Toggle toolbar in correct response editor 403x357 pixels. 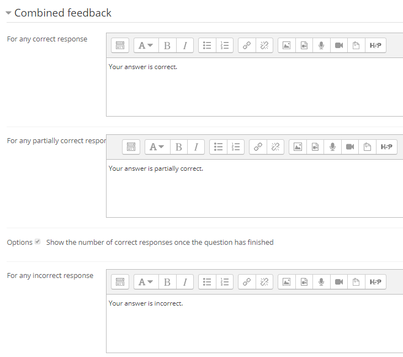(x=120, y=45)
